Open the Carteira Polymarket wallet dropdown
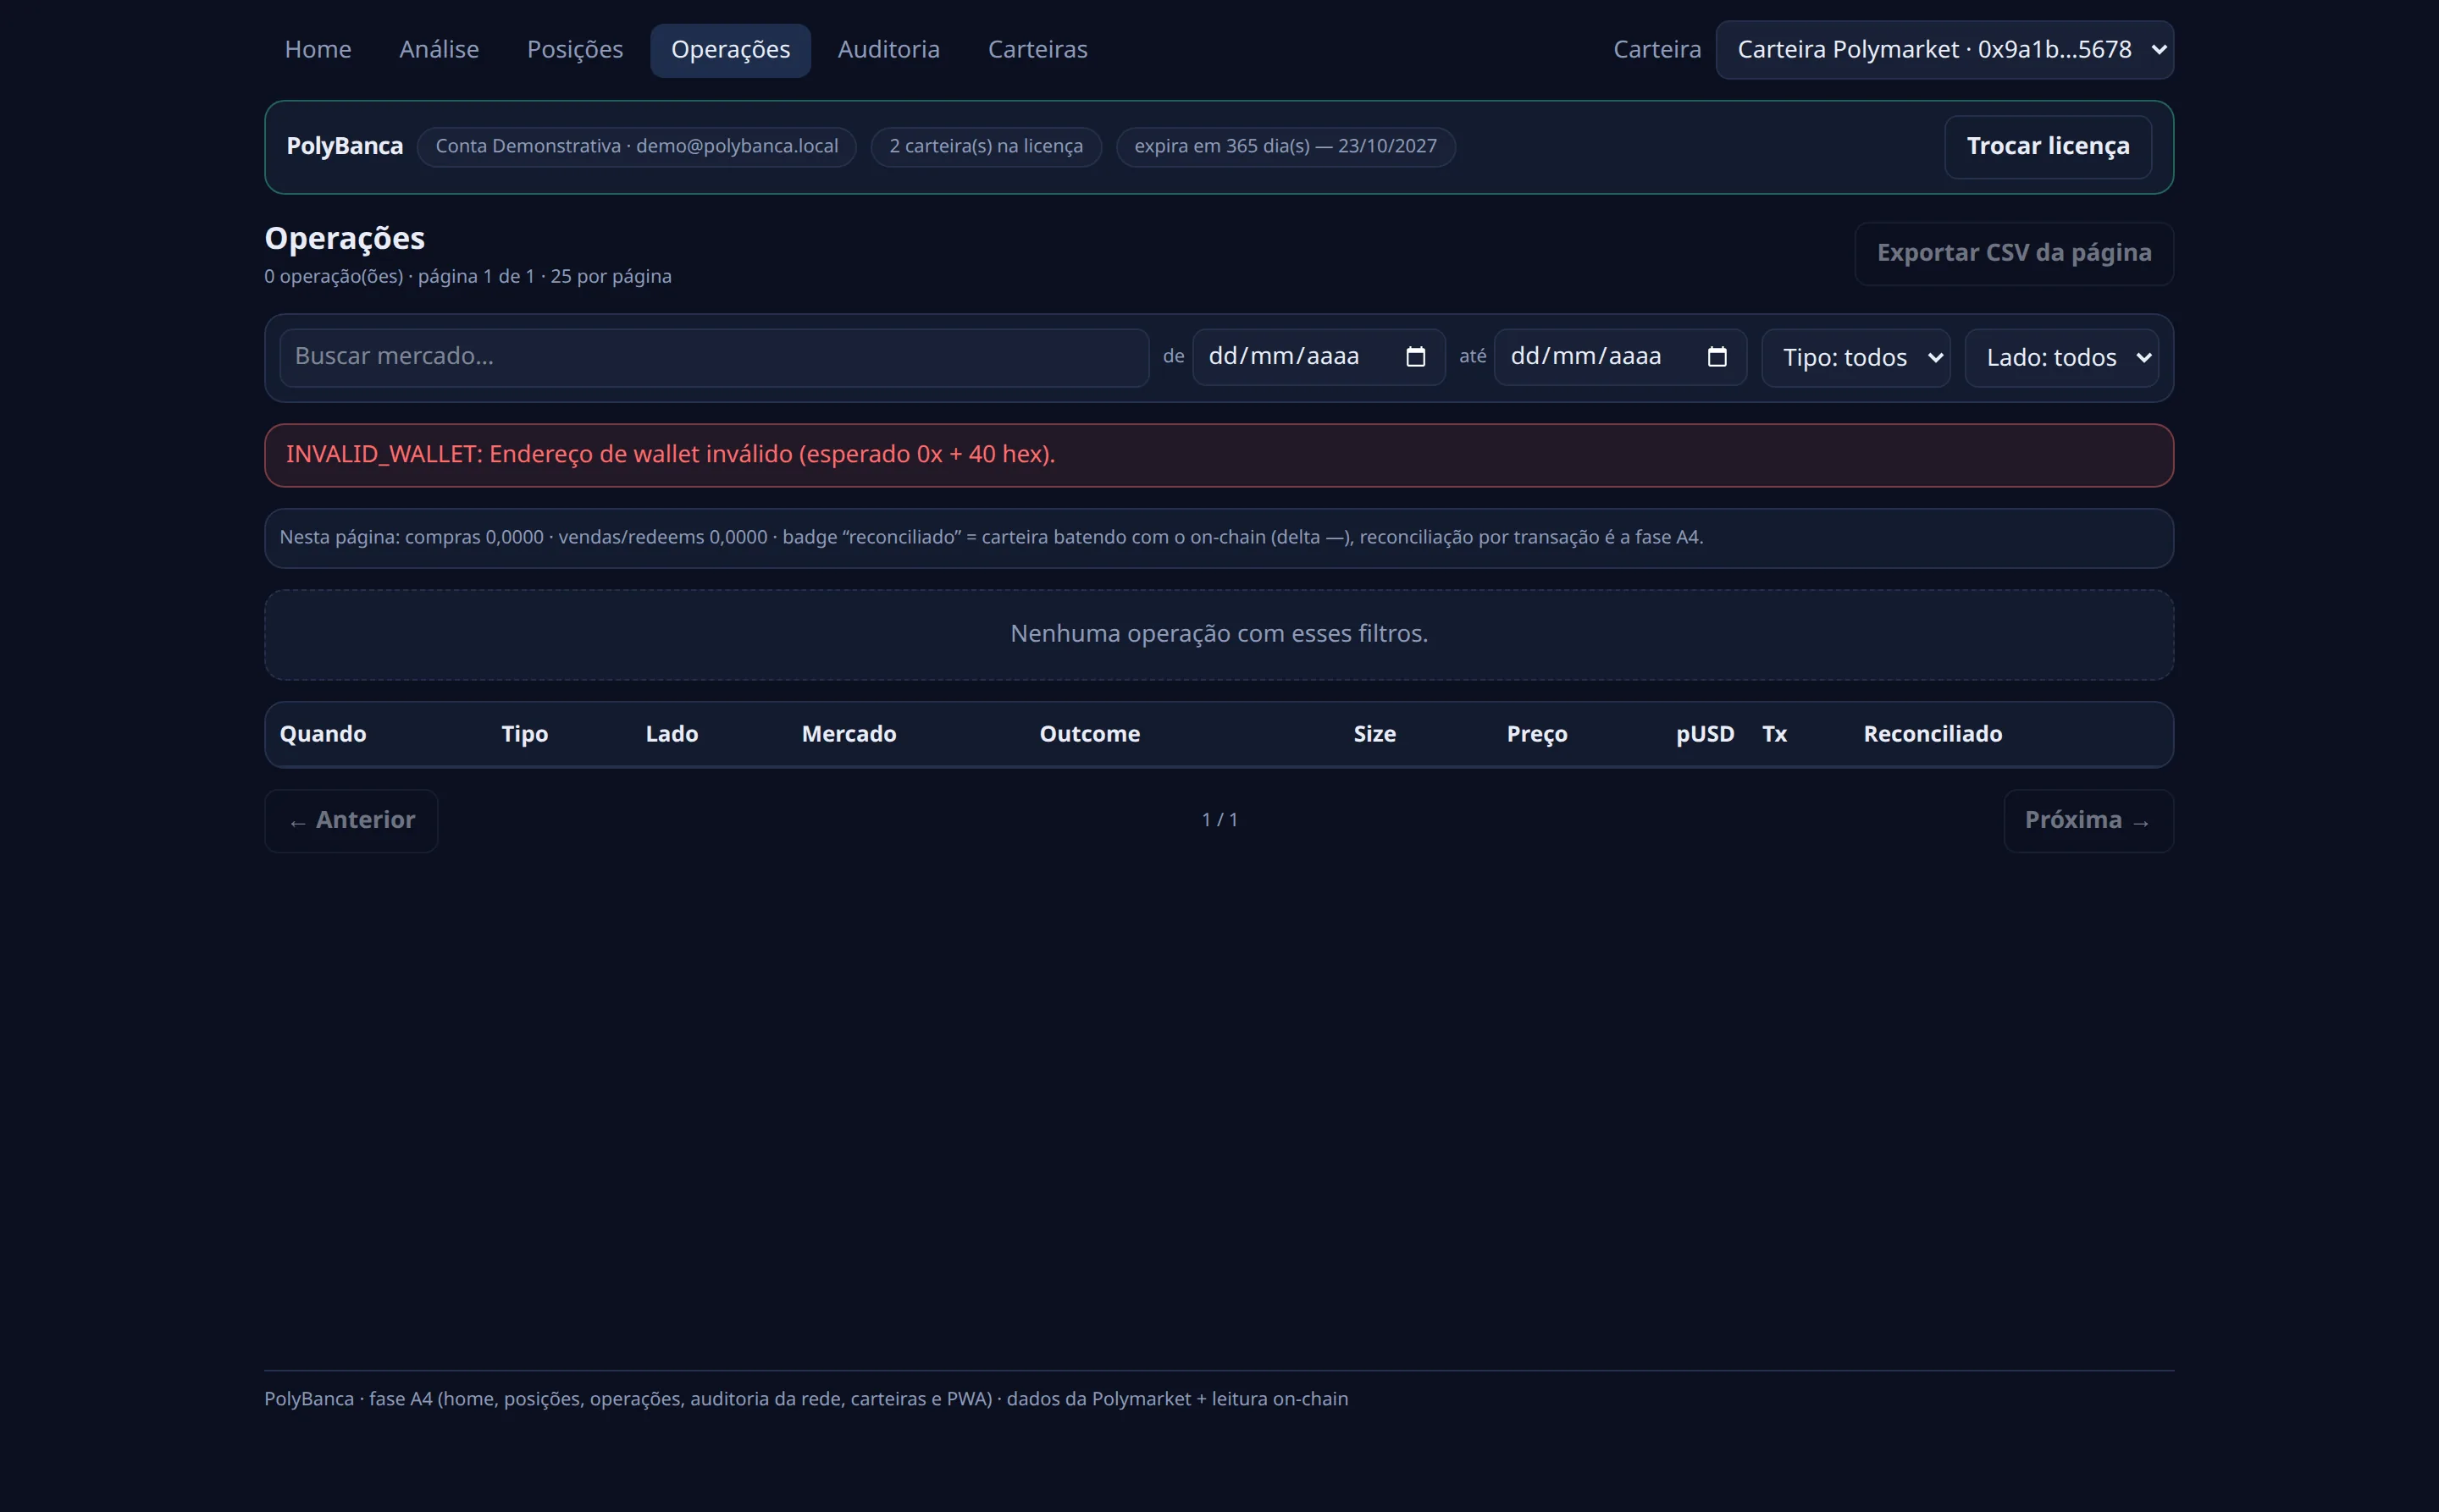 (x=1944, y=50)
